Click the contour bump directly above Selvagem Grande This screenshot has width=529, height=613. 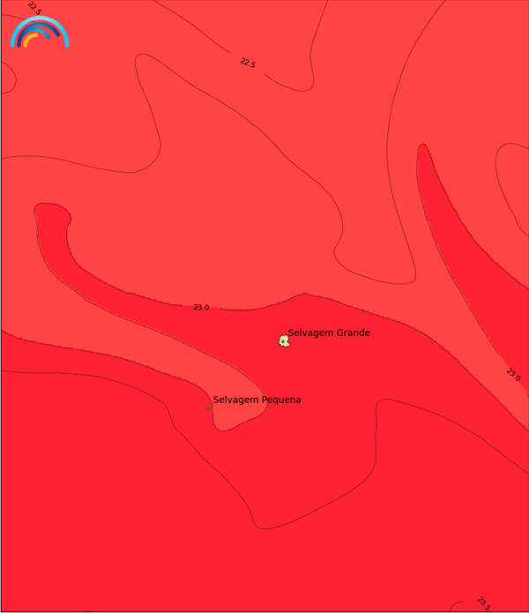click(x=304, y=295)
